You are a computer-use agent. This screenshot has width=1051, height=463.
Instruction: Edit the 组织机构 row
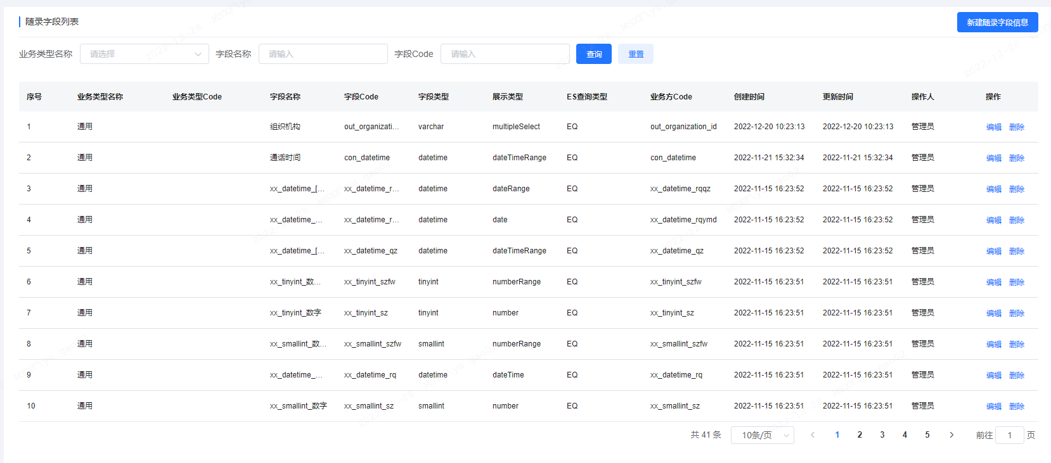coord(993,127)
